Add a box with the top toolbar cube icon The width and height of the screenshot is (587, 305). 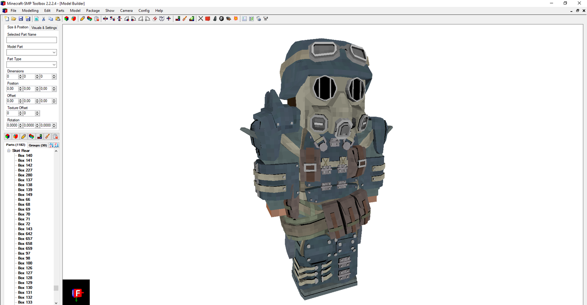(66, 19)
